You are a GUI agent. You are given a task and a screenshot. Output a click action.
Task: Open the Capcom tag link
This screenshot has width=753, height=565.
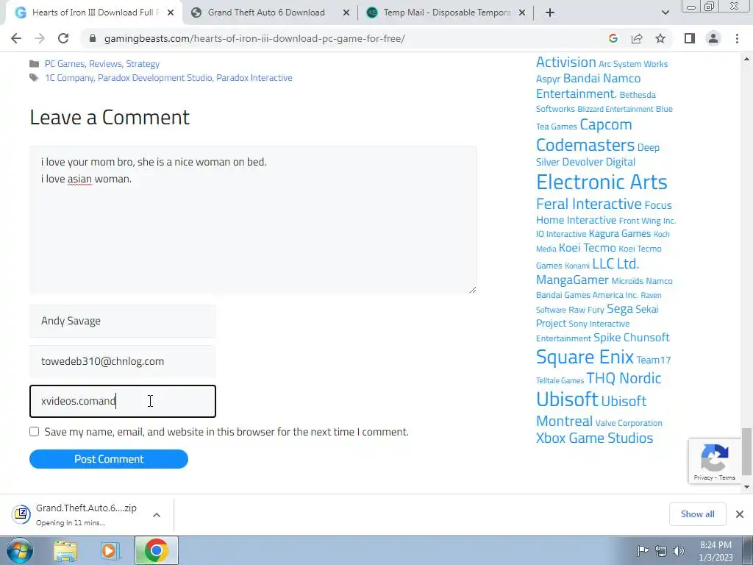point(606,125)
